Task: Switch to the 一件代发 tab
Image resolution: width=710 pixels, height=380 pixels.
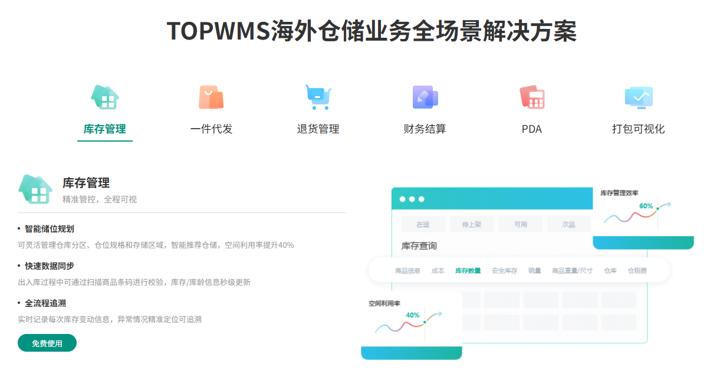Action: 211,129
